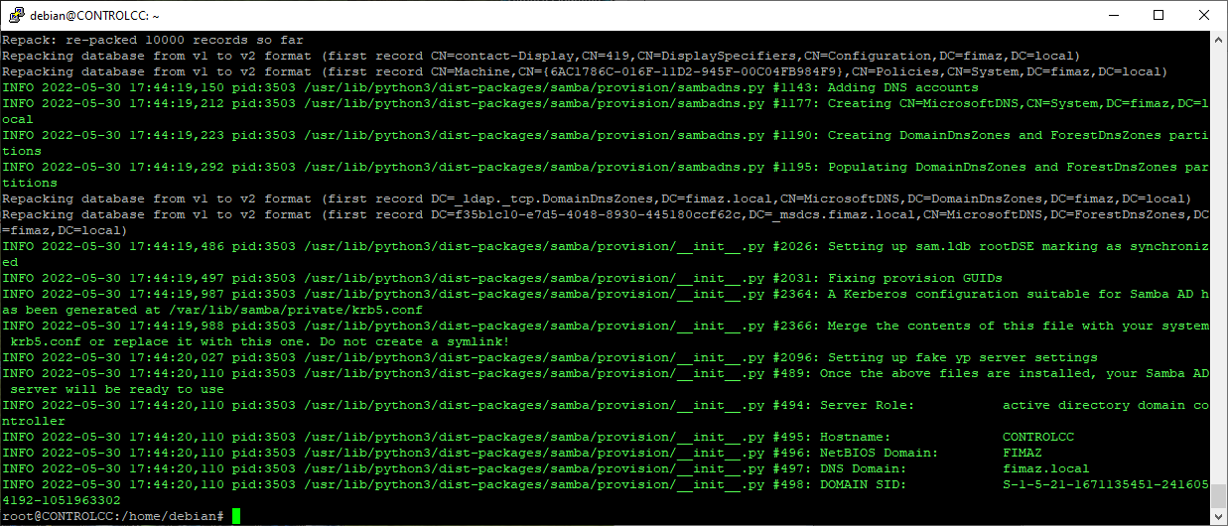Click the 'Fixing provision GUIDs' log message

[x=914, y=278]
